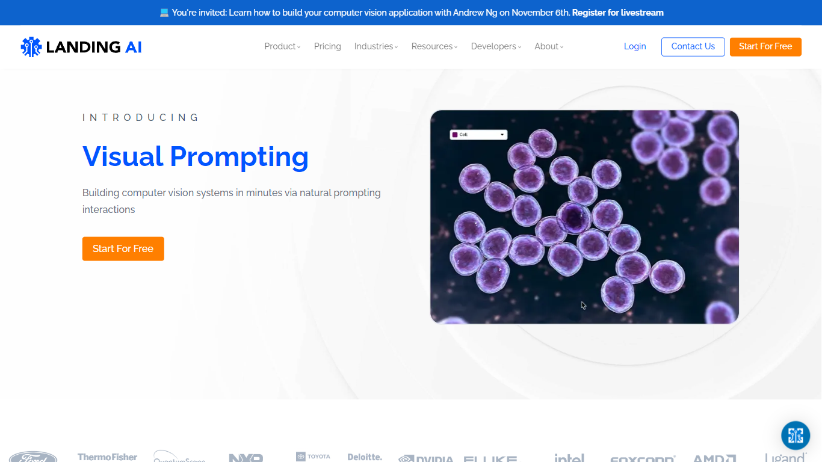Click the ThermoFisher logo

107,457
